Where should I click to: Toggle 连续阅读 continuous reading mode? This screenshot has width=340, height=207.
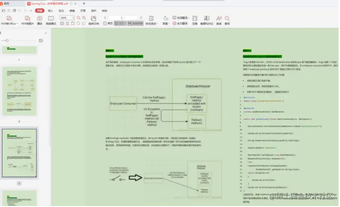[136, 24]
